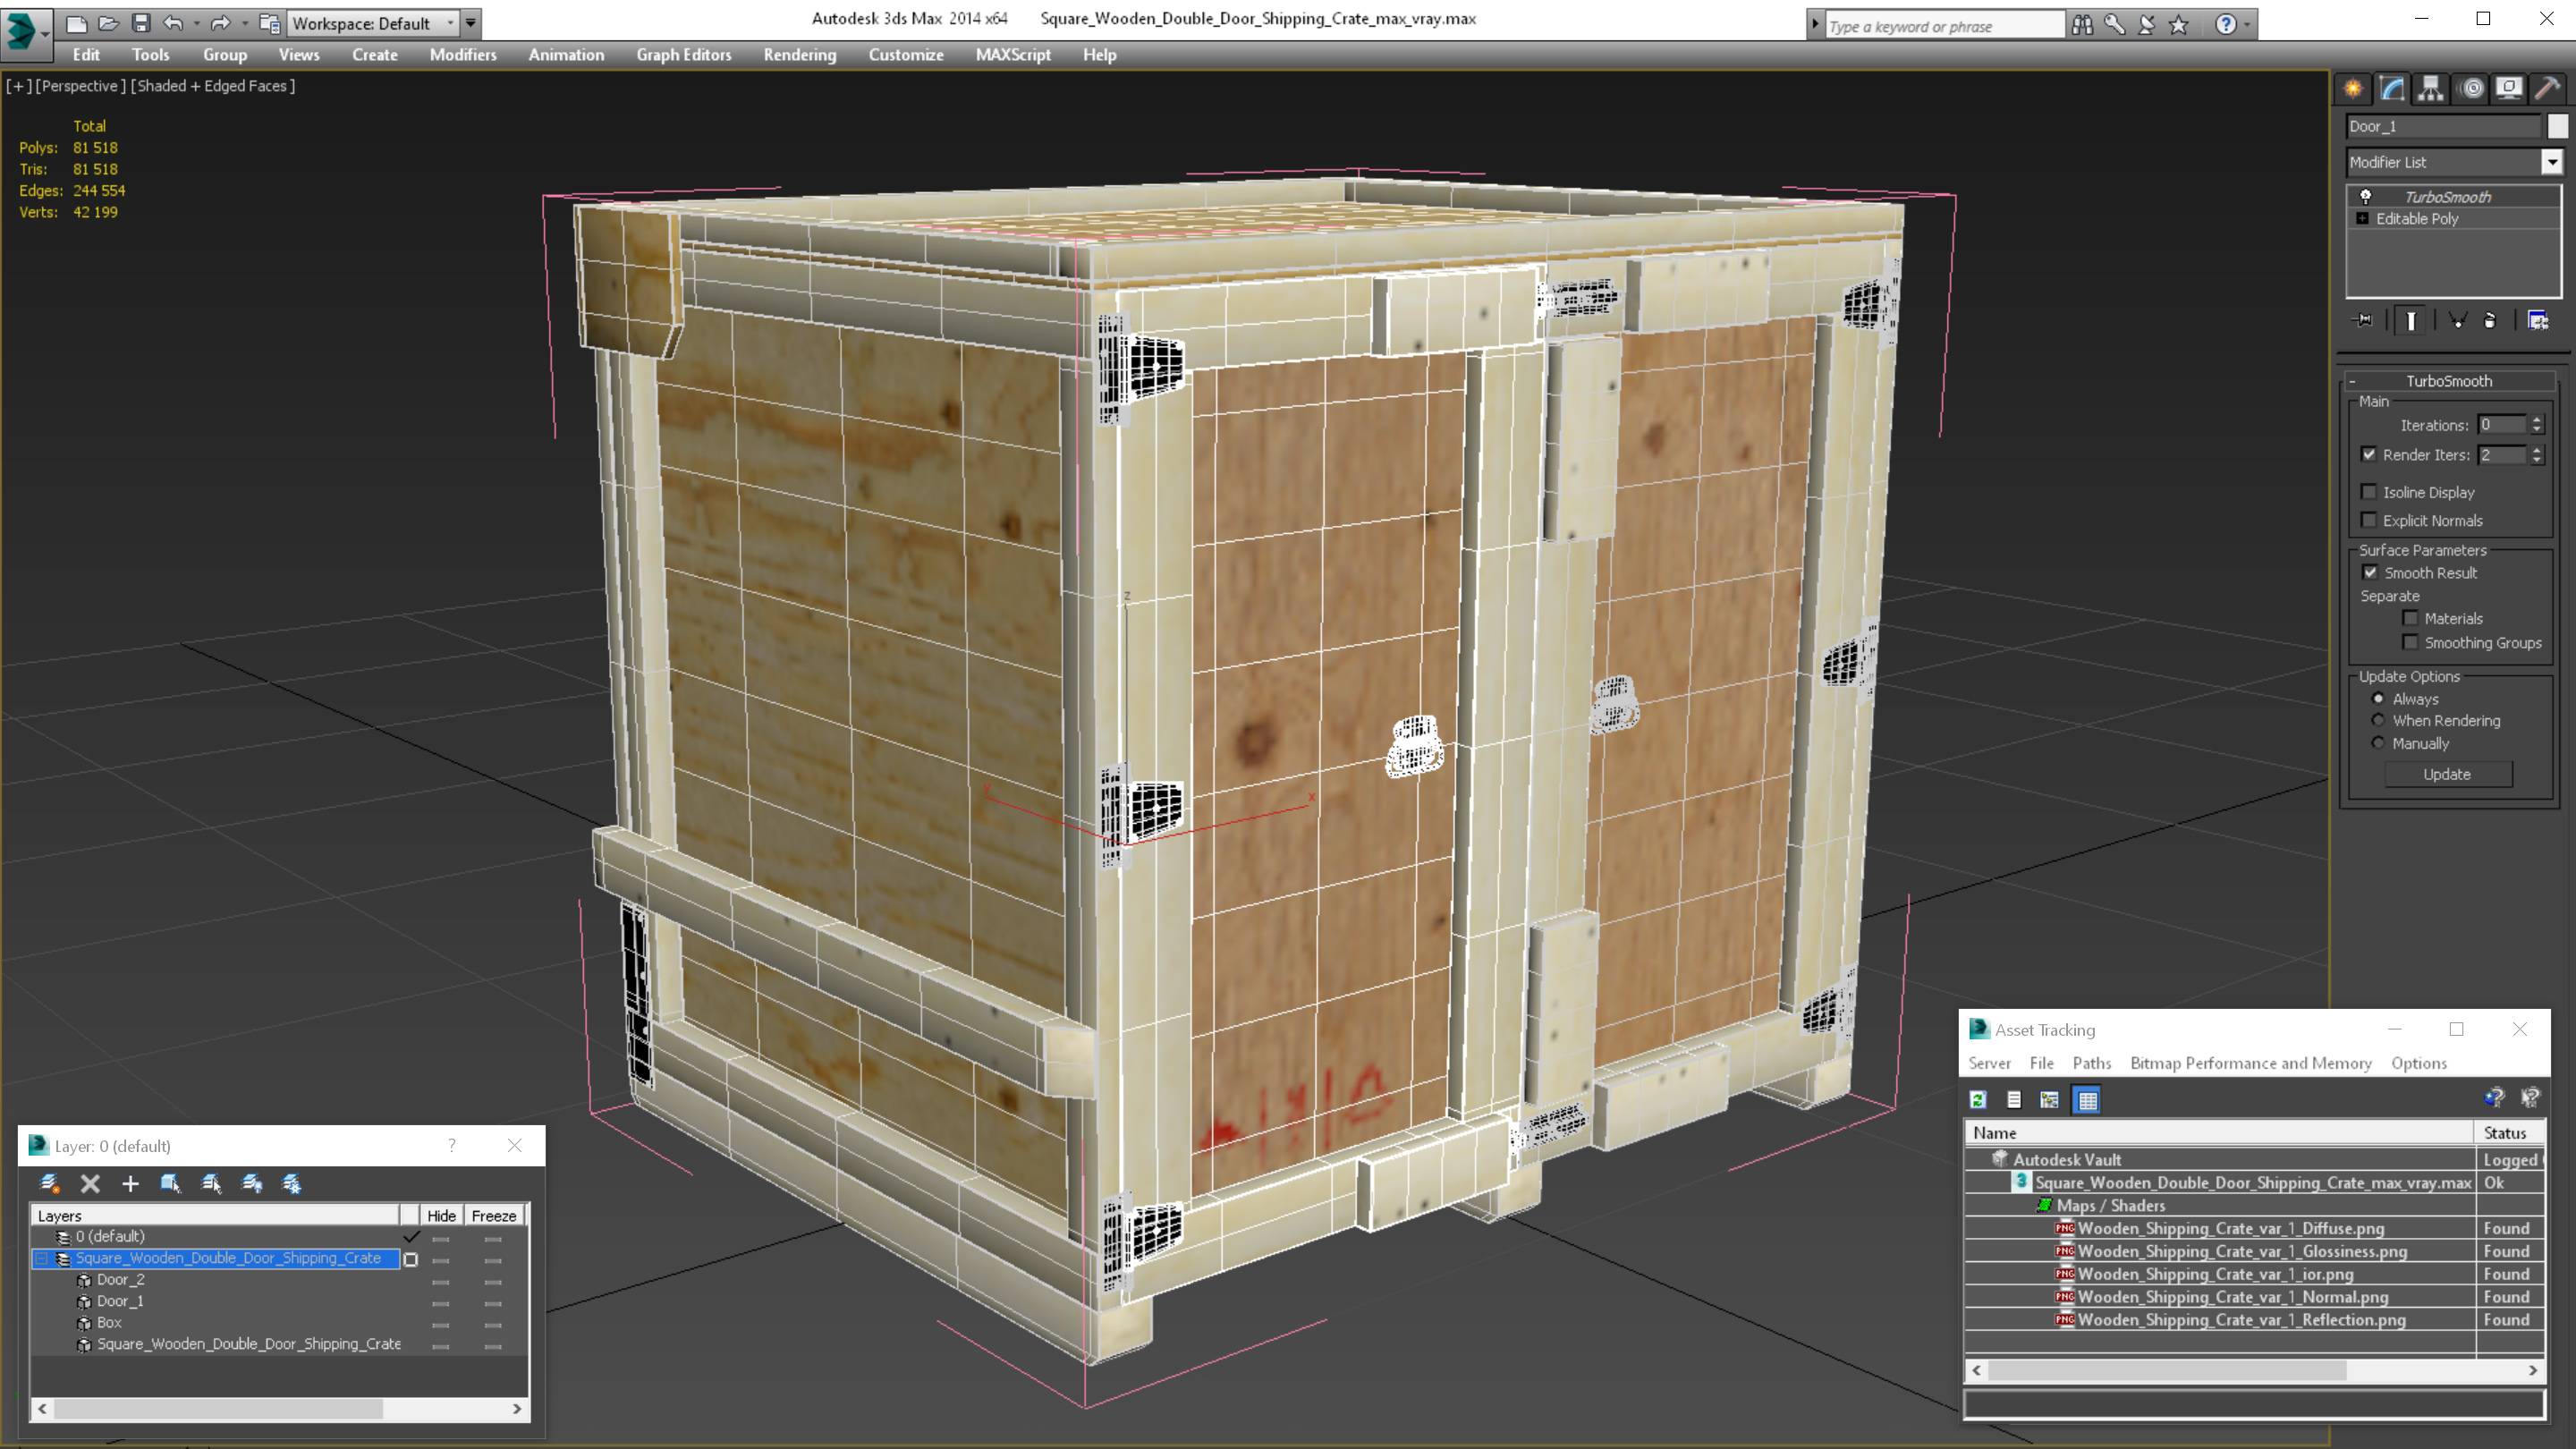Toggle the Pin Stack icon

pos(2363,321)
